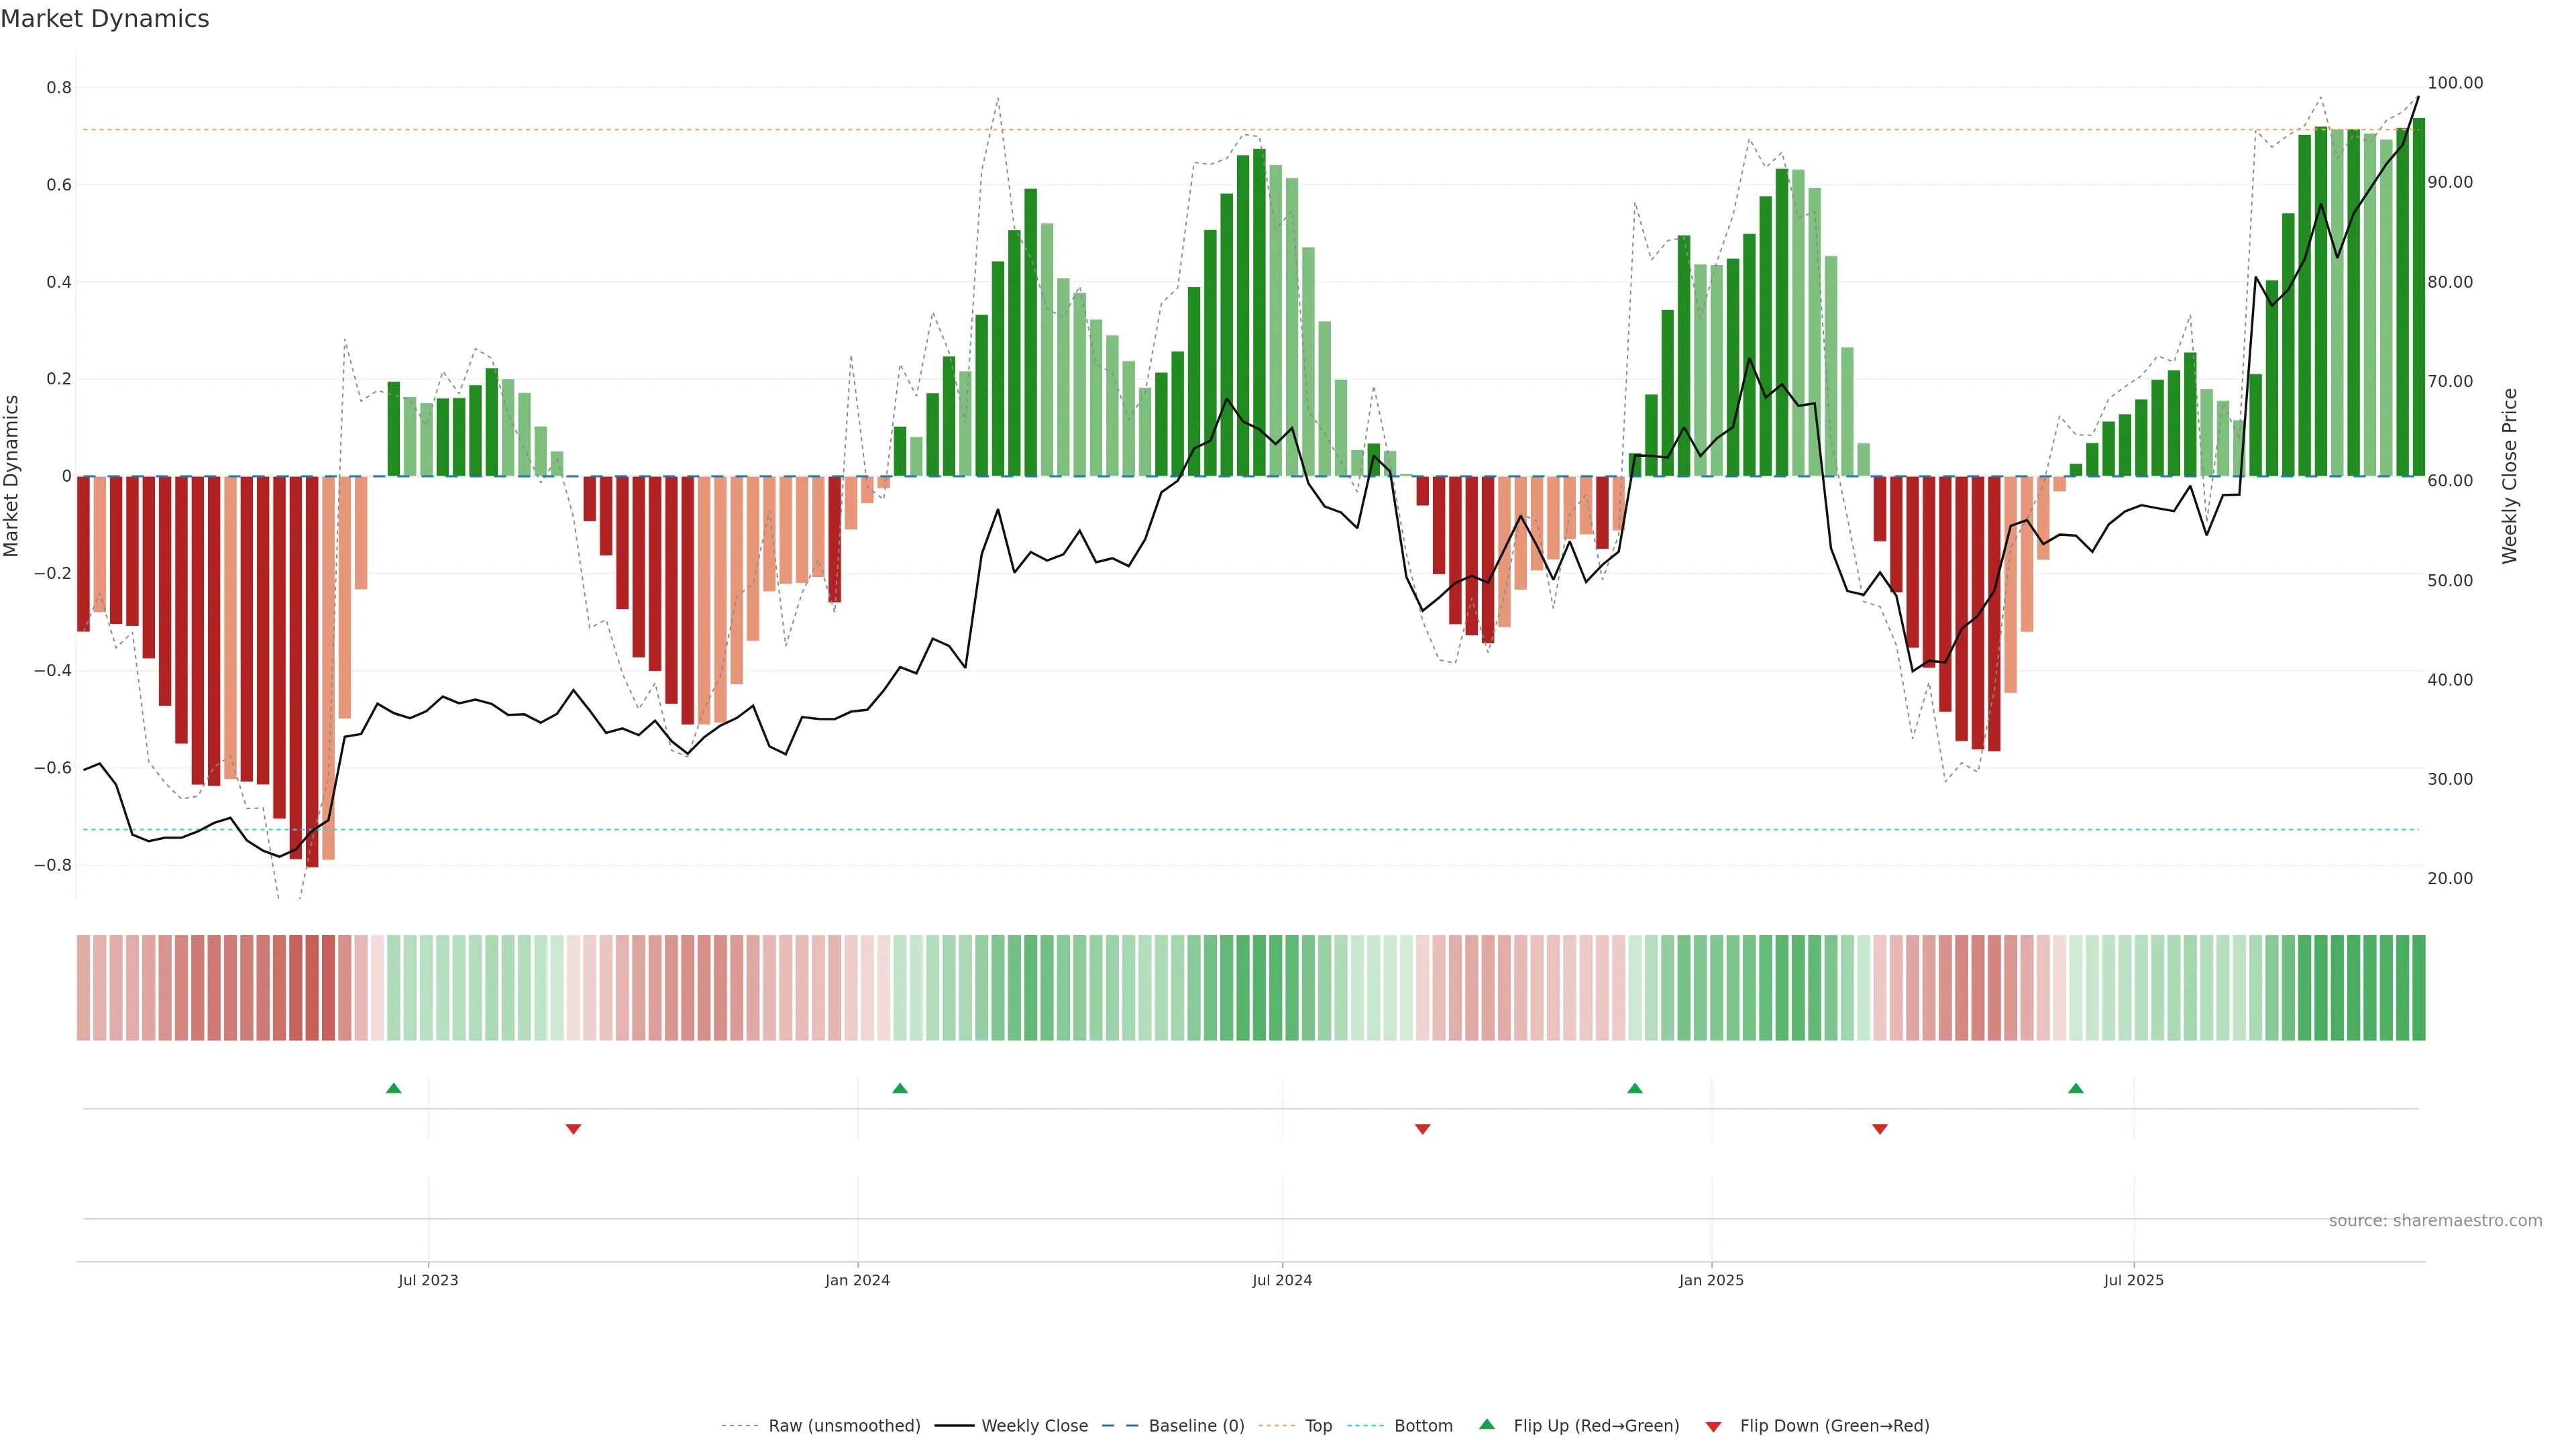Click the Weekly Close Price axis title
The width and height of the screenshot is (2576, 1449).
click(x=2509, y=476)
